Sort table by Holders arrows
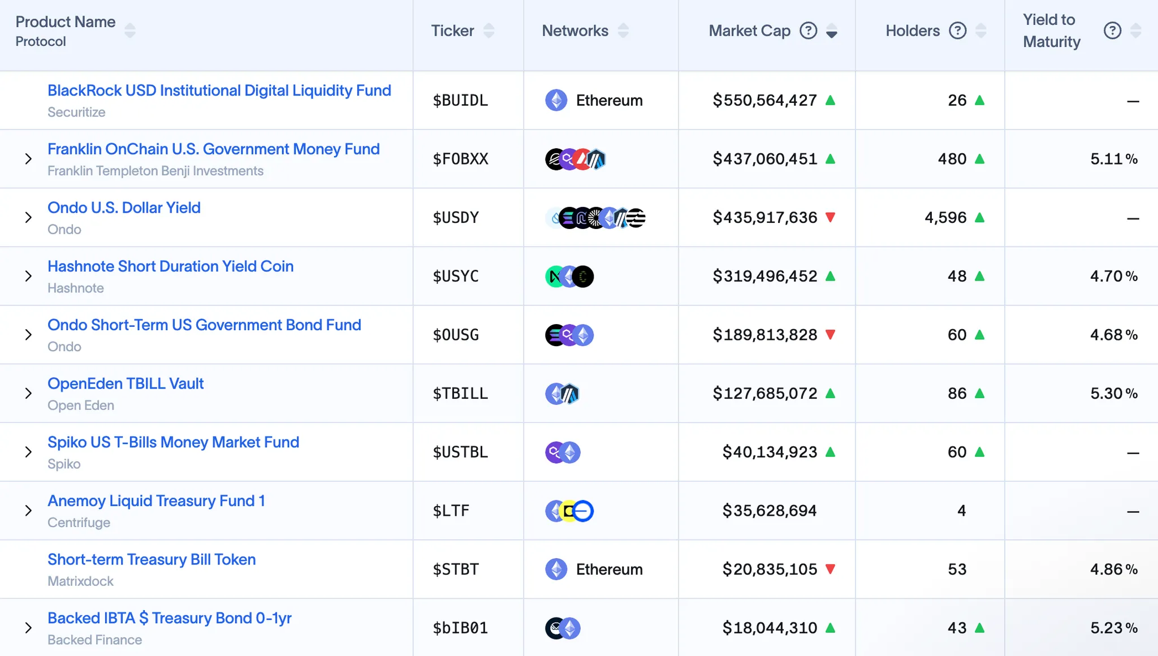The image size is (1158, 656). pos(981,31)
